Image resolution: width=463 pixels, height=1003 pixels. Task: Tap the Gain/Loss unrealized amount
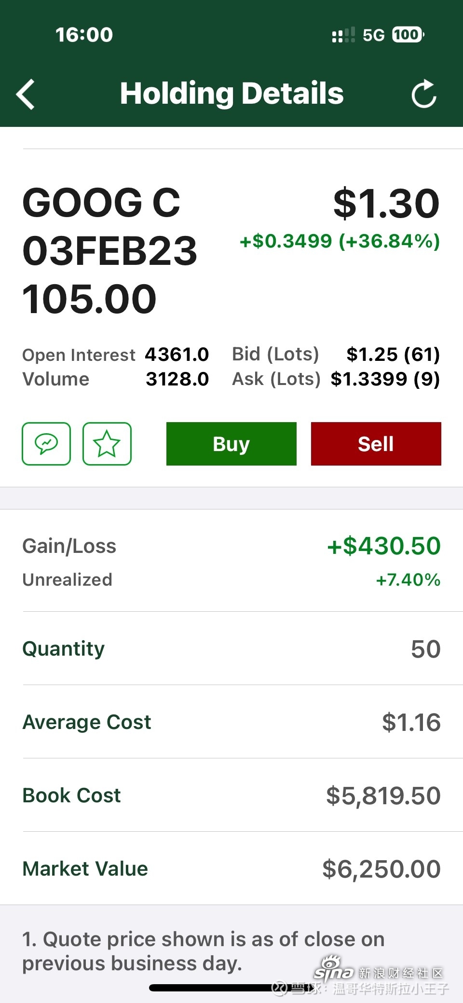click(x=384, y=546)
